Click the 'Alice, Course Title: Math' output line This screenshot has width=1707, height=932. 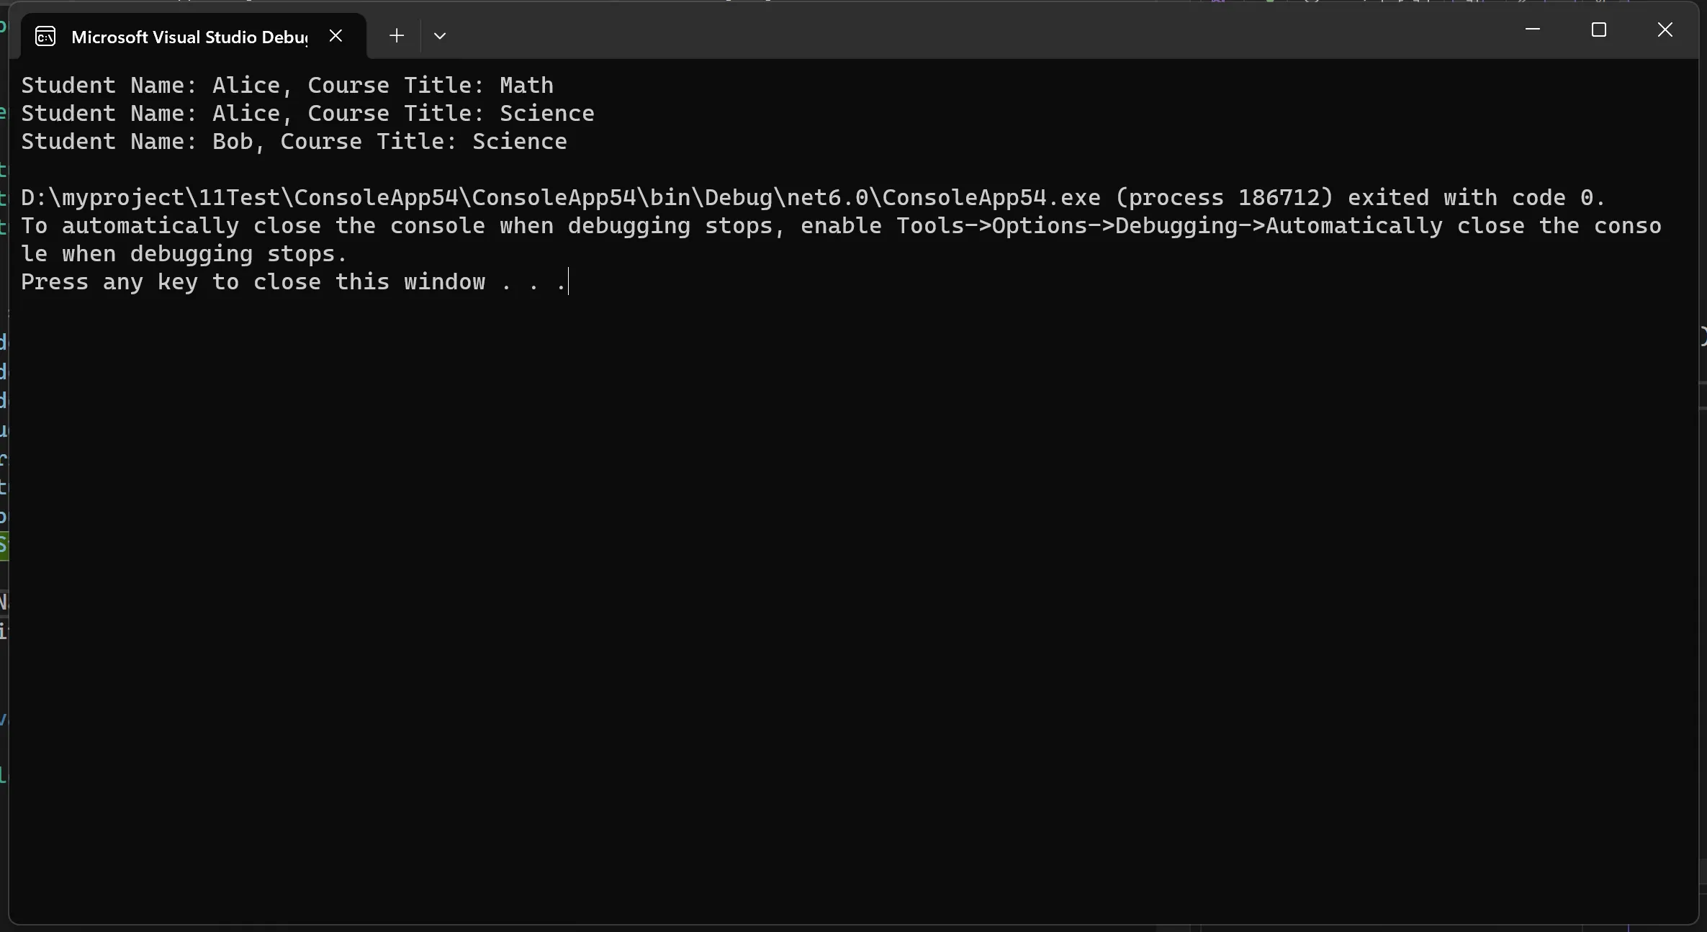[287, 85]
